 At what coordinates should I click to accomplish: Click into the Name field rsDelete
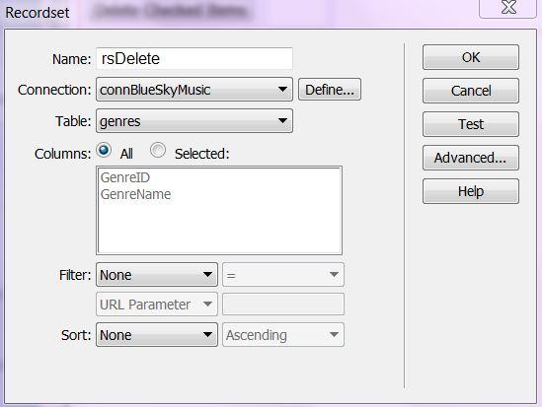tap(194, 59)
